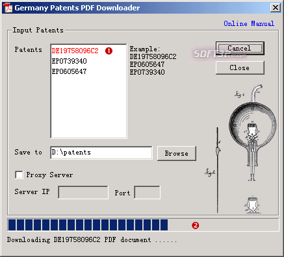Click the Server IP input field
The height and width of the screenshot is (257, 284).
coord(83,192)
